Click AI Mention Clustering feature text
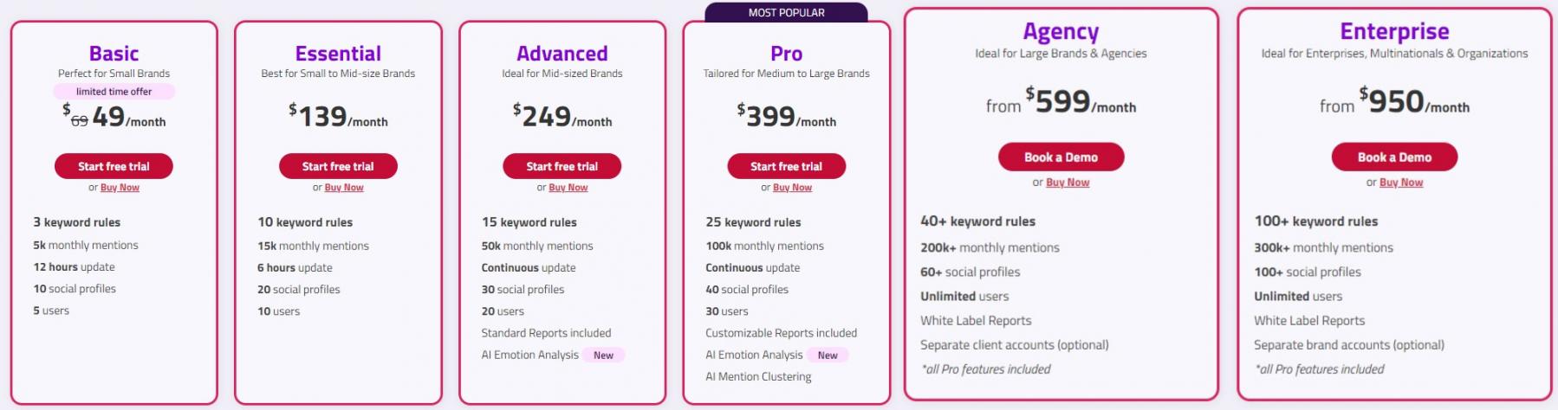This screenshot has width=1558, height=410. click(x=758, y=377)
